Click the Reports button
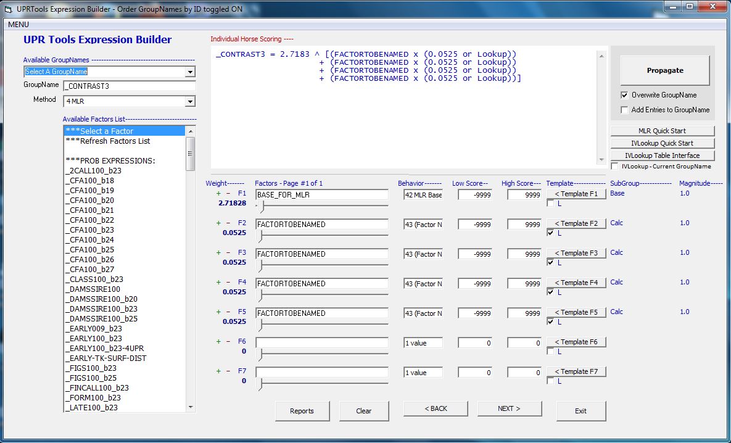 coord(302,411)
